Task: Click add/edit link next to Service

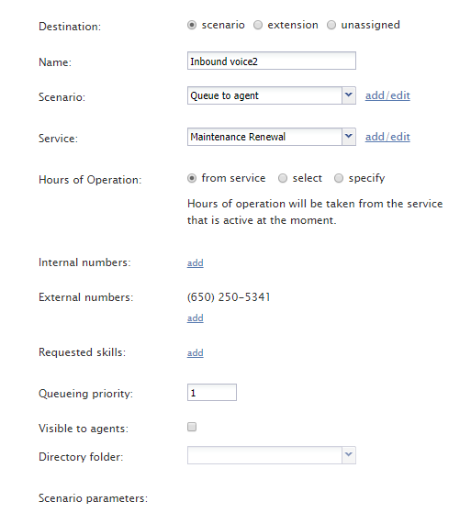Action: tap(387, 137)
